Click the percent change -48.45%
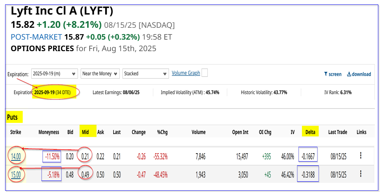383x192 pixels. pyautogui.click(x=160, y=175)
